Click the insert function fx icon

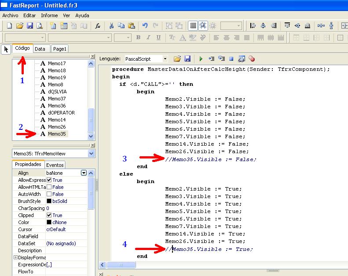click(98, 26)
